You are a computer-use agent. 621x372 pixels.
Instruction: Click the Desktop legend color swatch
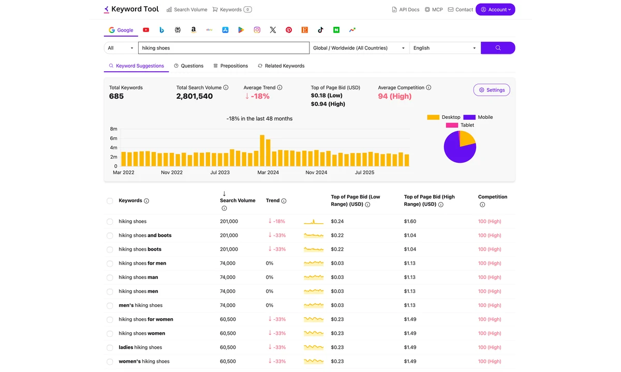click(x=433, y=117)
